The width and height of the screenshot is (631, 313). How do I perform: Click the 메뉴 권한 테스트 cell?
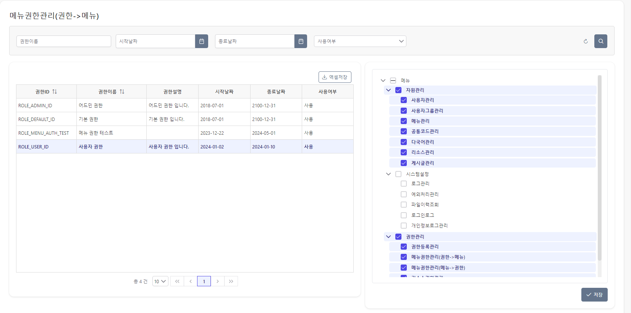[112, 133]
